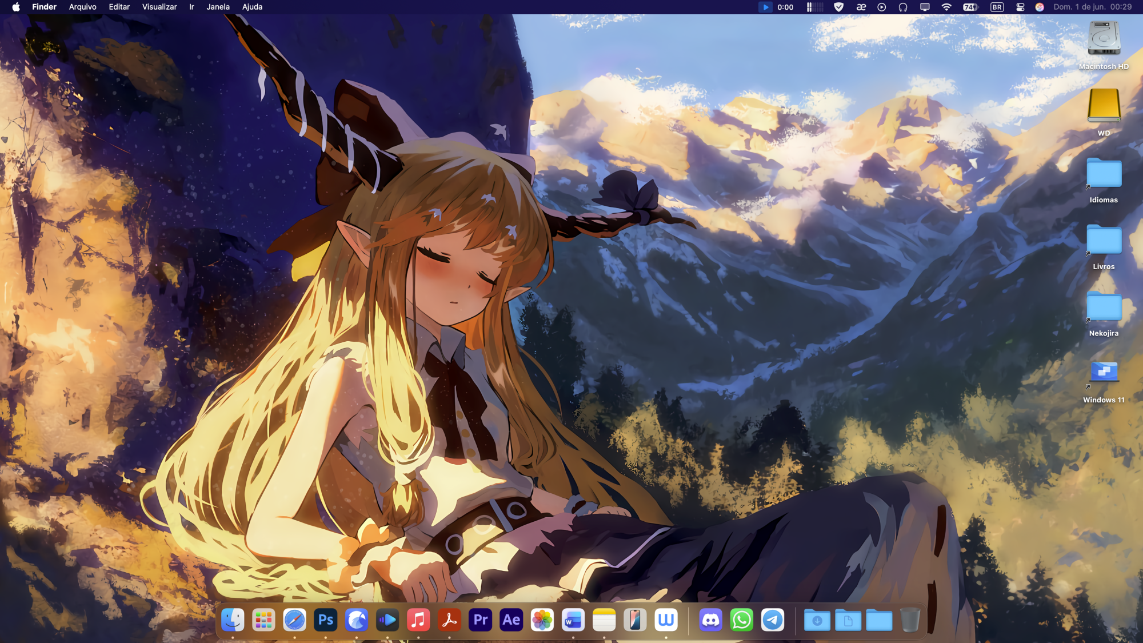Screen dimensions: 1143x643
Task: Launch Premiere Pro from the Dock
Action: 481,620
